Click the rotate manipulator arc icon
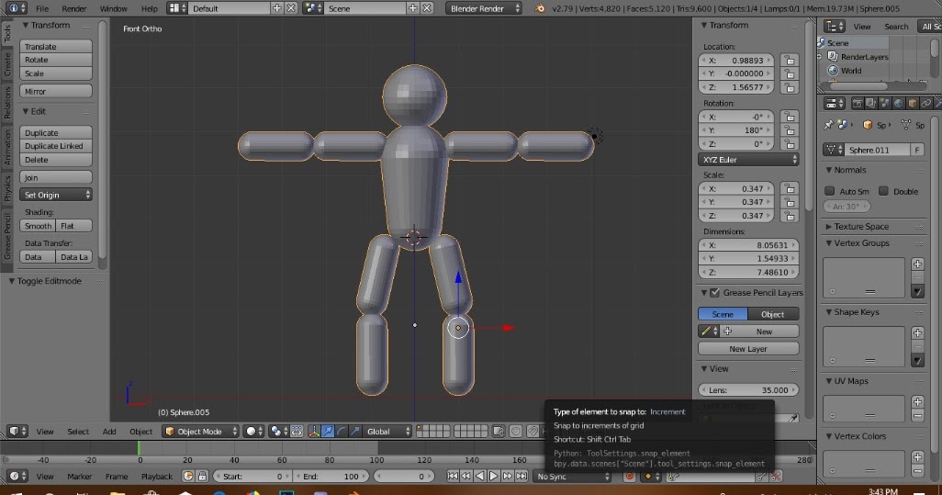The height and width of the screenshot is (495, 942). coord(342,432)
